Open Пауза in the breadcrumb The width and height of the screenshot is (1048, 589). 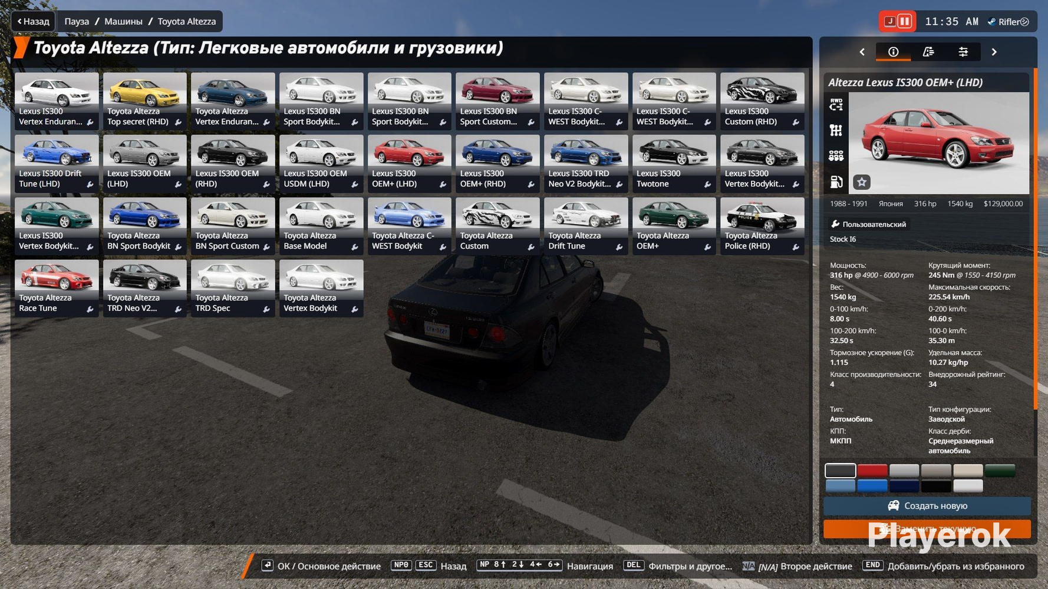point(77,22)
